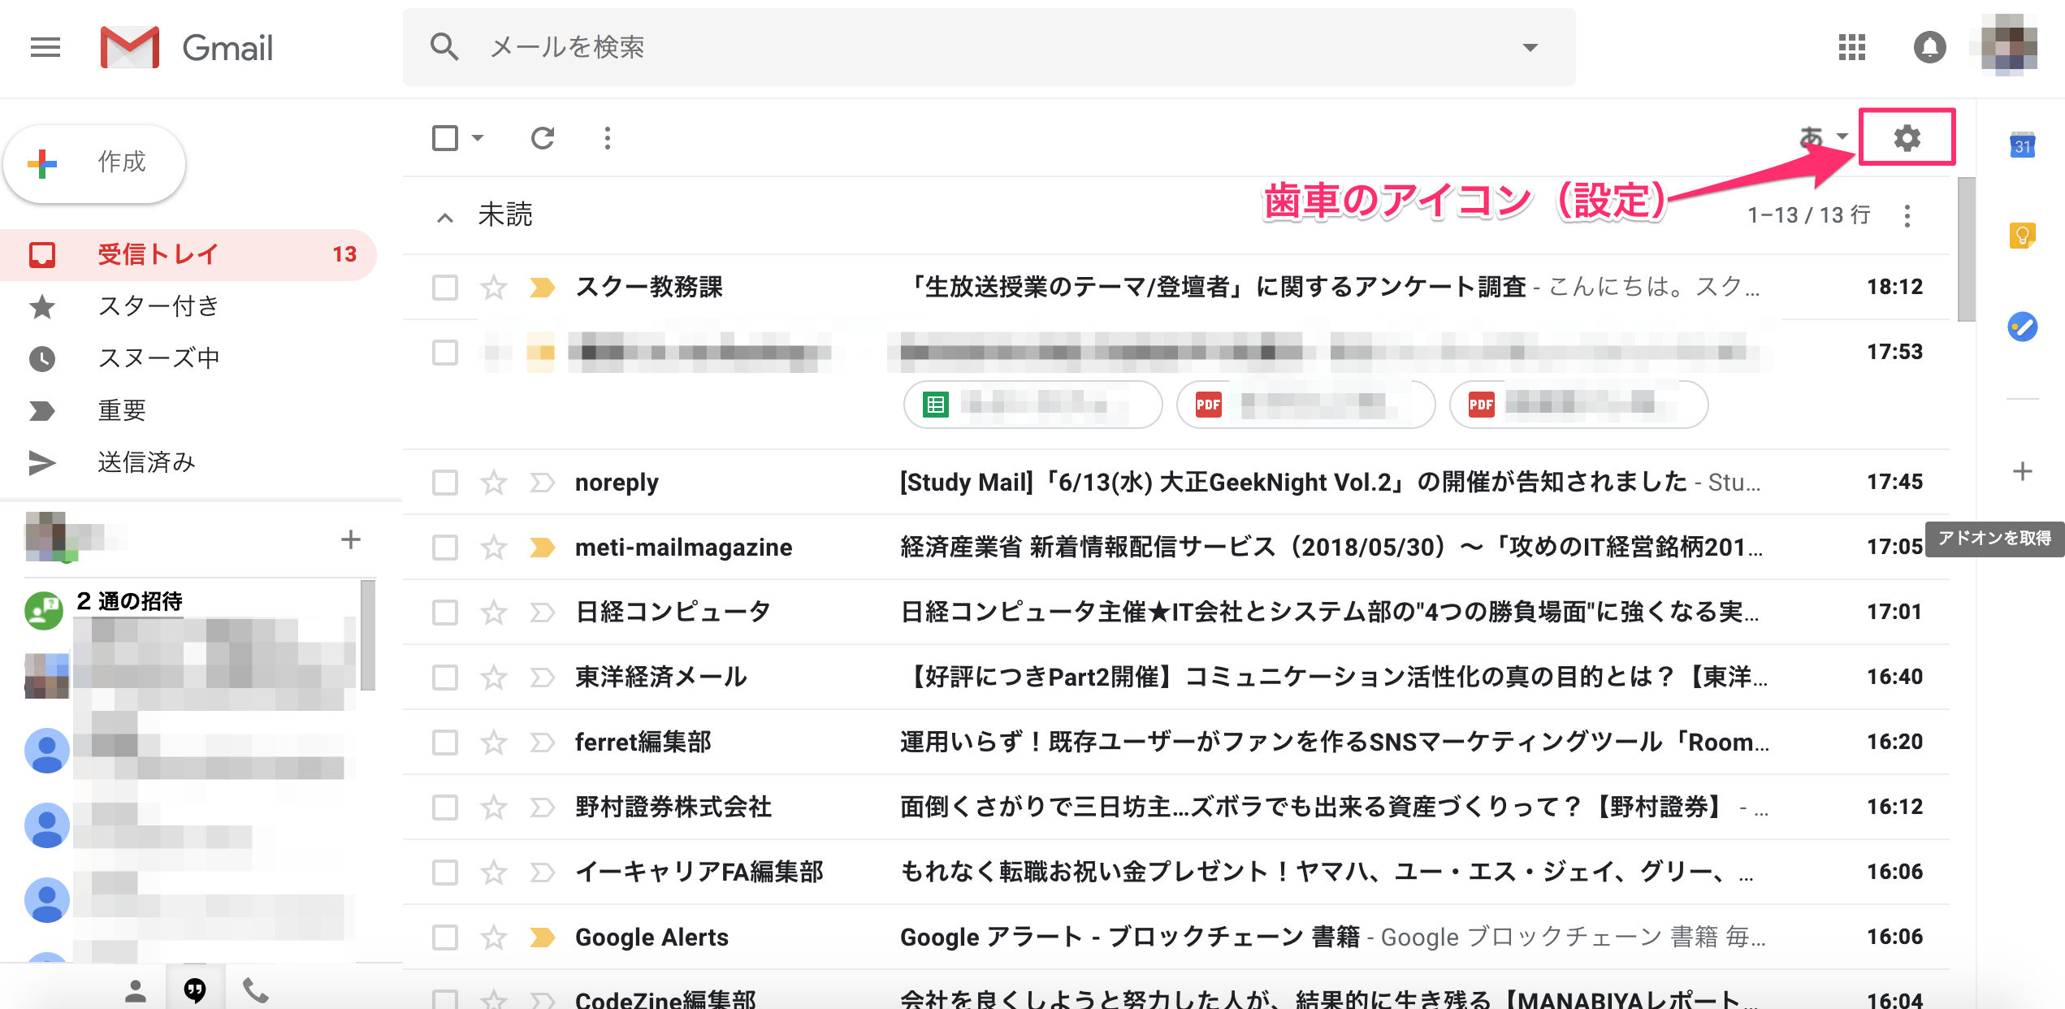
Task: Refresh the mail list
Action: pyautogui.click(x=543, y=138)
